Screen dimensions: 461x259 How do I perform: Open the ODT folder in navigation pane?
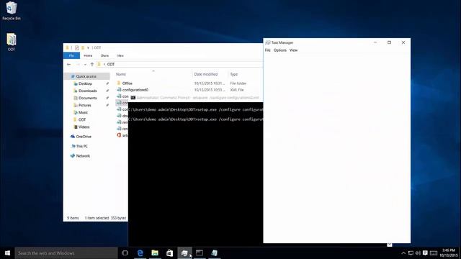[x=82, y=120]
